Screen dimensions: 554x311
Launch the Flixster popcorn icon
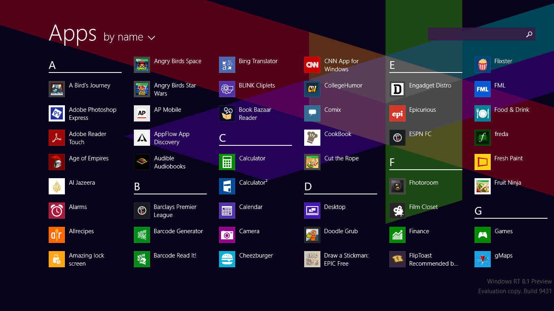[483, 65]
